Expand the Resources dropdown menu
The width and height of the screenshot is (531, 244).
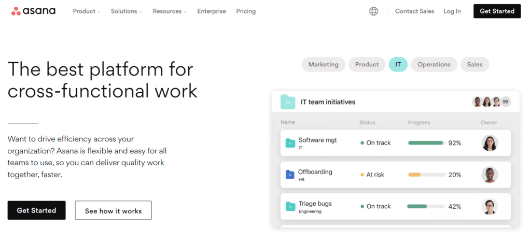coord(170,11)
